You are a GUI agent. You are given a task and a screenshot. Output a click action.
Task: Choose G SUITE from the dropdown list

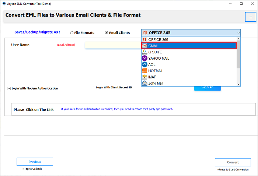coord(189,52)
